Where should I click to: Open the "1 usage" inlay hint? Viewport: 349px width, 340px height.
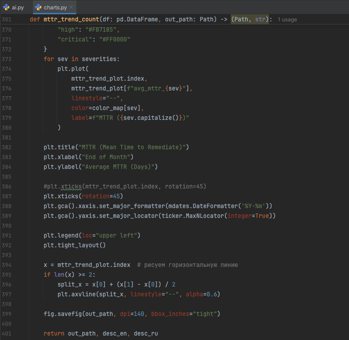287,20
